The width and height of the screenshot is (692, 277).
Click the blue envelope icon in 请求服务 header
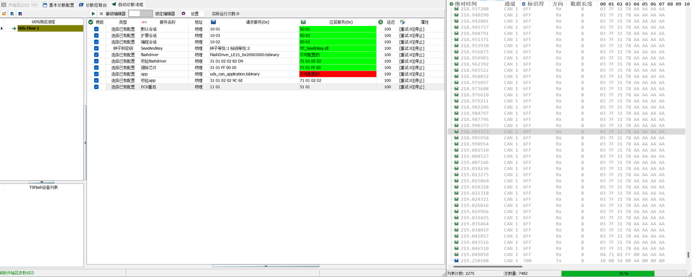tap(213, 22)
